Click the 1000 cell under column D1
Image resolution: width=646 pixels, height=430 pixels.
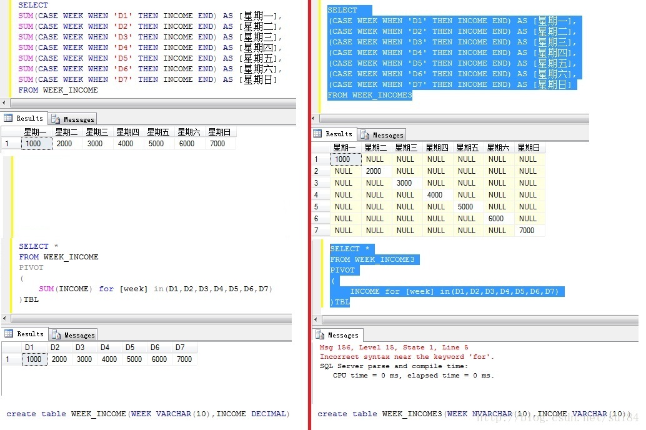click(34, 359)
